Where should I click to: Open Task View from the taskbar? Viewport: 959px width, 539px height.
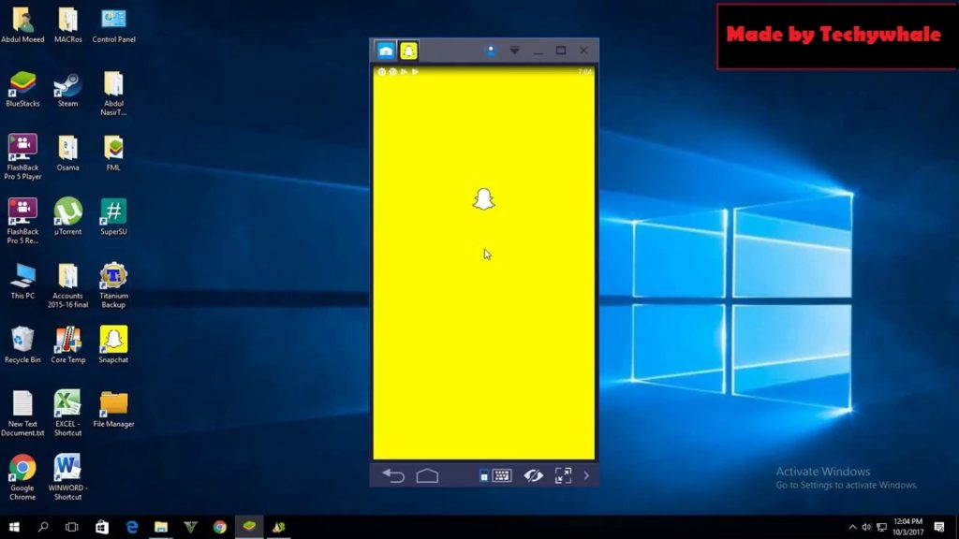(72, 527)
